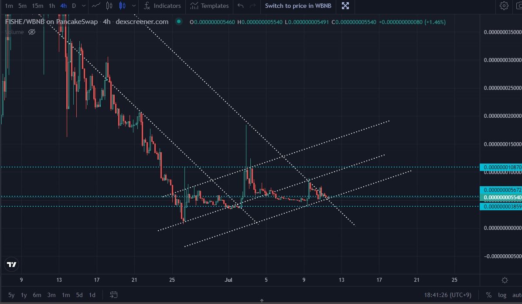Set bottom range to 1m
The height and width of the screenshot is (304, 522).
(65, 295)
